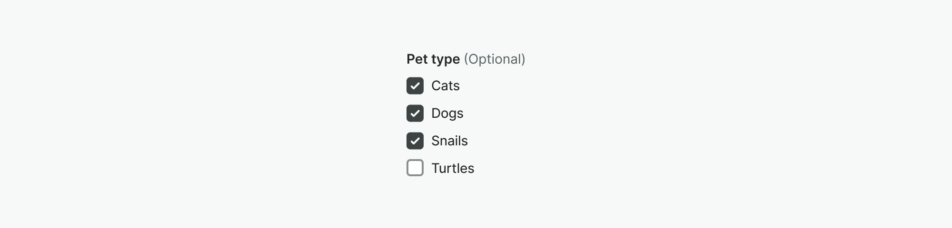Click the "Snails" label text
This screenshot has width=952, height=228.
click(449, 141)
